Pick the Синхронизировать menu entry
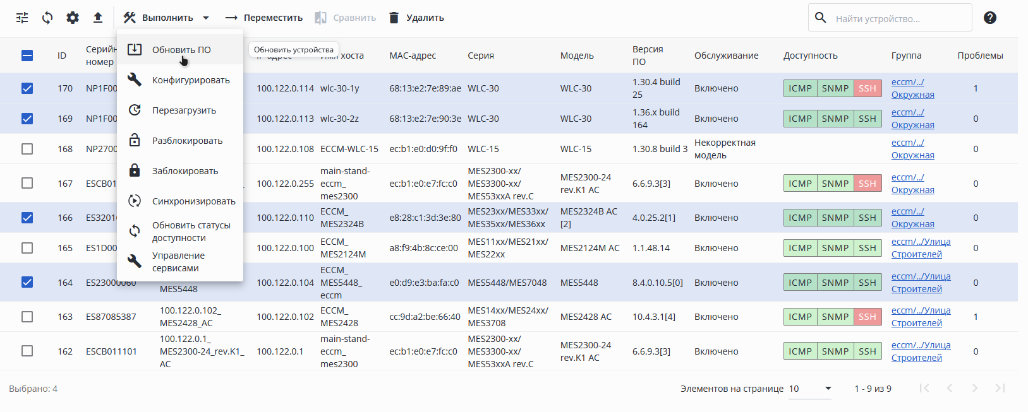The width and height of the screenshot is (1028, 412). [193, 201]
